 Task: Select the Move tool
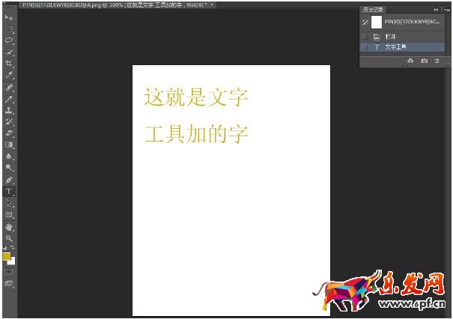(x=9, y=17)
